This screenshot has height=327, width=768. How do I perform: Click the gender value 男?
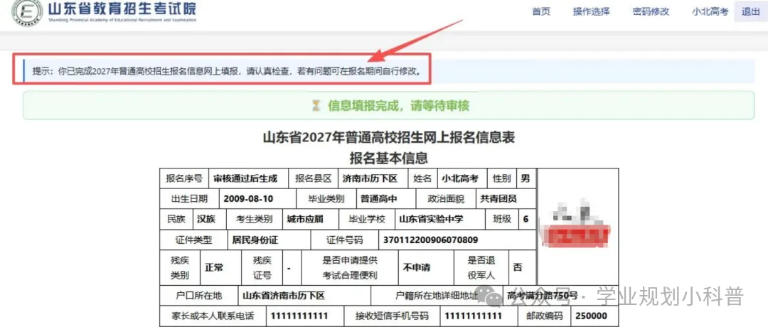click(525, 178)
